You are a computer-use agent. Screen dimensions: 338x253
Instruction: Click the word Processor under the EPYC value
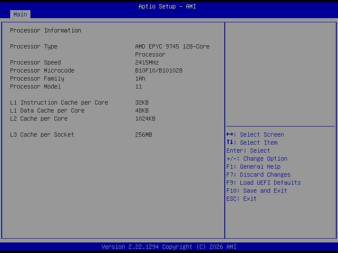click(x=150, y=54)
